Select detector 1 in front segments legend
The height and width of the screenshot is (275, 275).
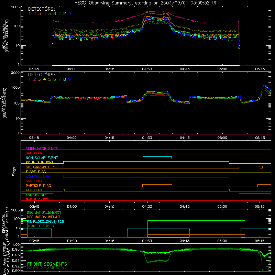point(30,14)
